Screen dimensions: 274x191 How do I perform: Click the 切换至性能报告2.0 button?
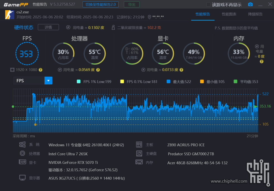(100, 4)
